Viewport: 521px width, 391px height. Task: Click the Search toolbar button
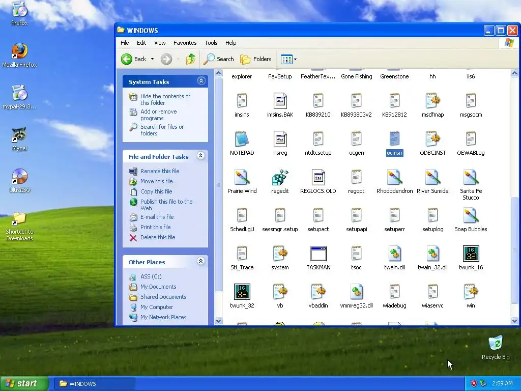coord(219,59)
